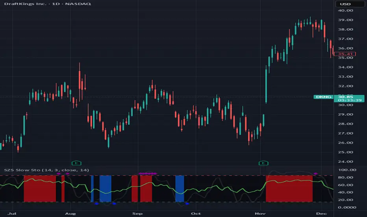Screen dimensions: 367x217
Task: Click the 36.00 price axis label
Action: (345, 48)
